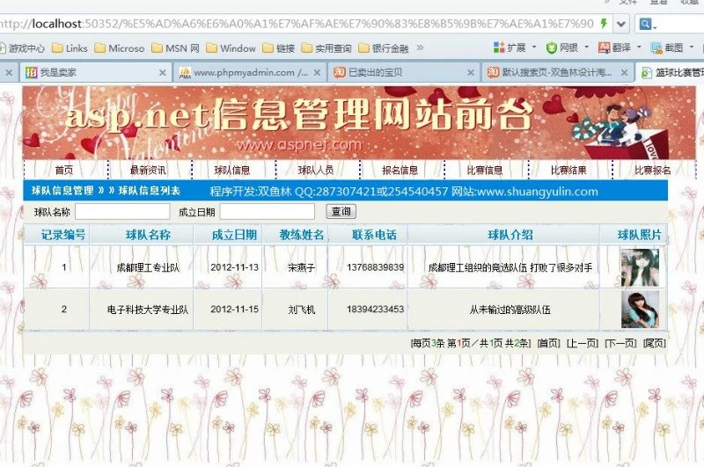
Task: Open the 链接 bookmark folder
Action: [279, 48]
